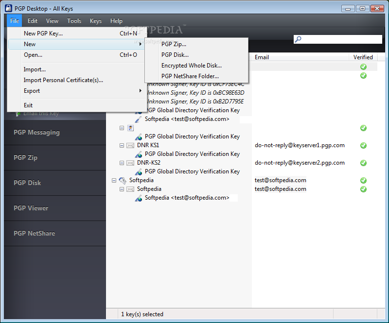
Task: Click verified checkmark for Softpedia user ID
Action: tap(363, 189)
